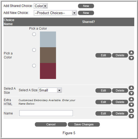The width and height of the screenshot is (138, 139).
Task: Click the Name text input field
Action: 46,113
